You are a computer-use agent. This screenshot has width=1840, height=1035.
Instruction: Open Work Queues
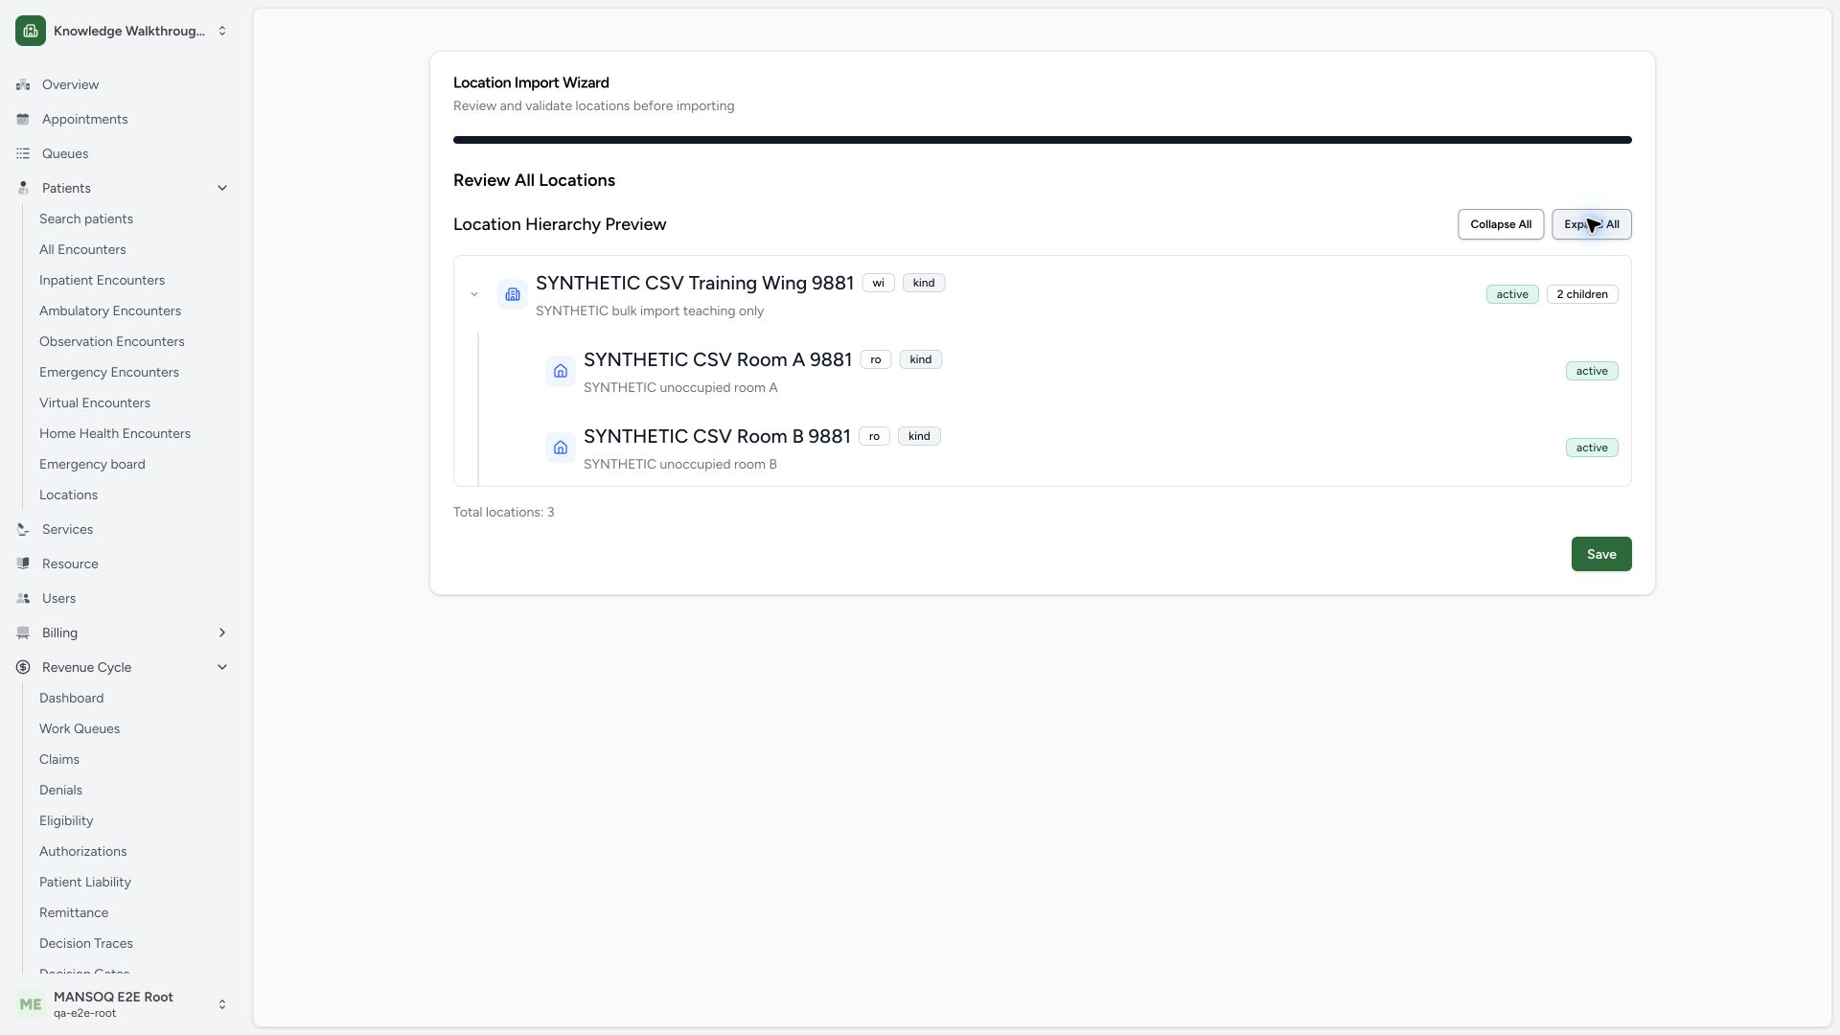pos(80,728)
